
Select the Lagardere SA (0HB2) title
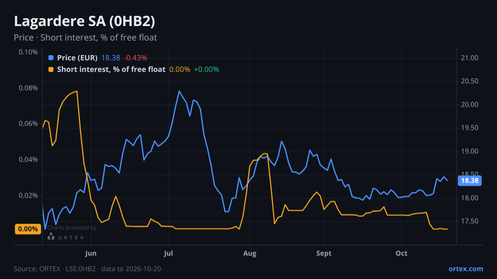pyautogui.click(x=84, y=21)
